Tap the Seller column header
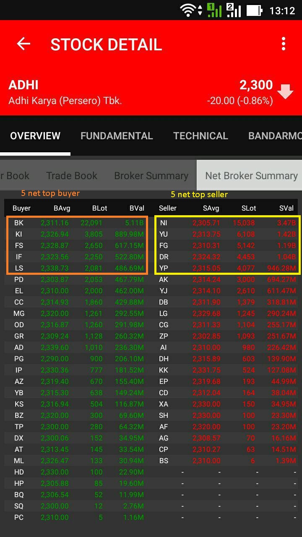This screenshot has height=537, width=302. coord(168,208)
